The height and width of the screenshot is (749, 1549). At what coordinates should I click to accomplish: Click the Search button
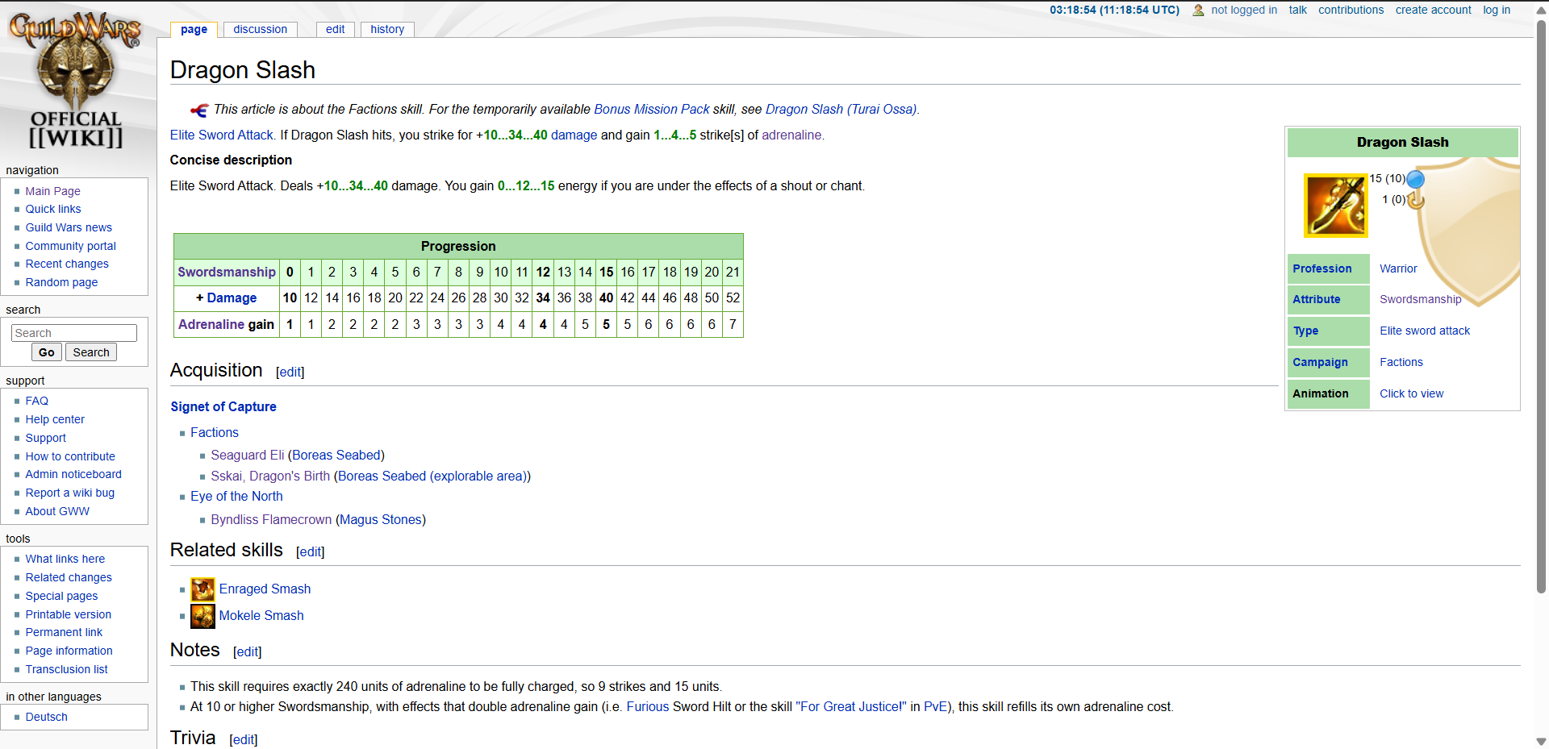(91, 352)
